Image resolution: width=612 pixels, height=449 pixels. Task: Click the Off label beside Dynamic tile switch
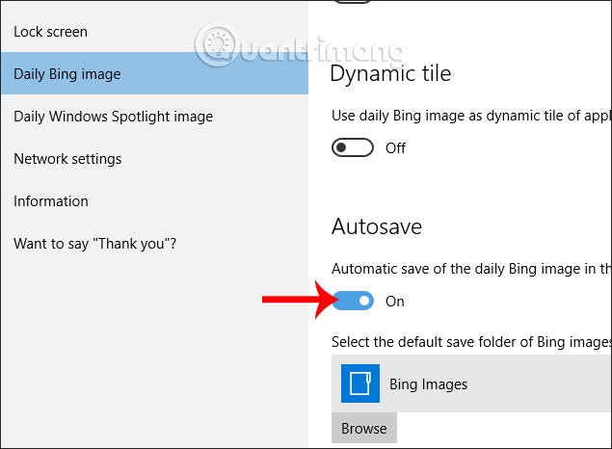click(x=395, y=148)
